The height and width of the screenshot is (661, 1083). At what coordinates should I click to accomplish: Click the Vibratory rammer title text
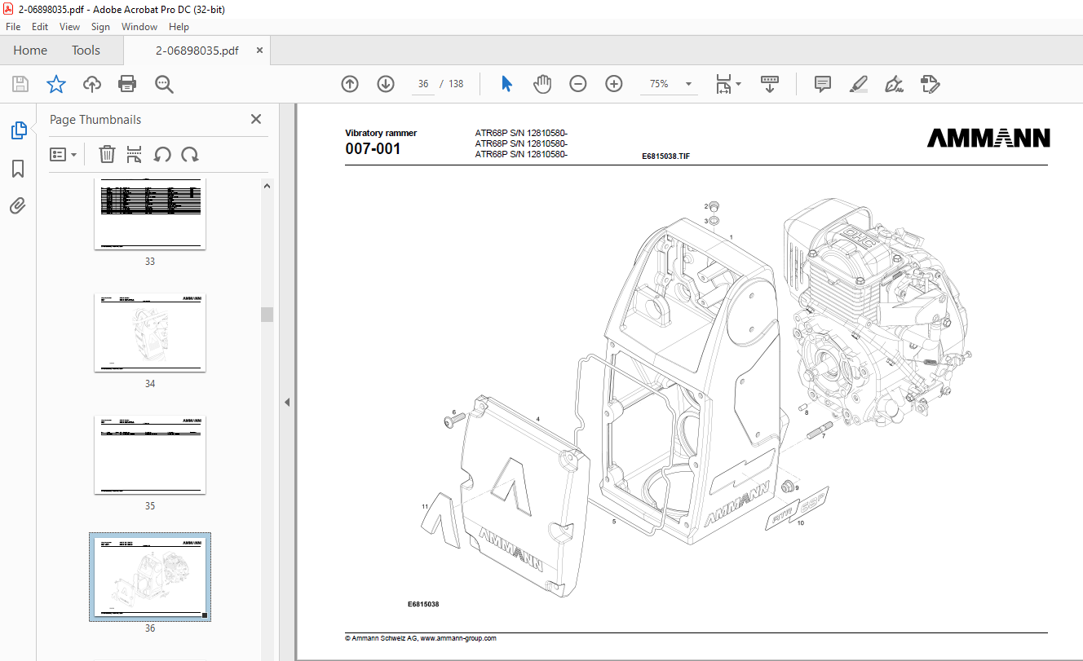coord(381,133)
